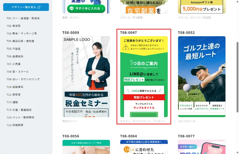Click the 今すぐ手に入れる green button
Viewport: 239px width, 154px height.
coord(86,8)
